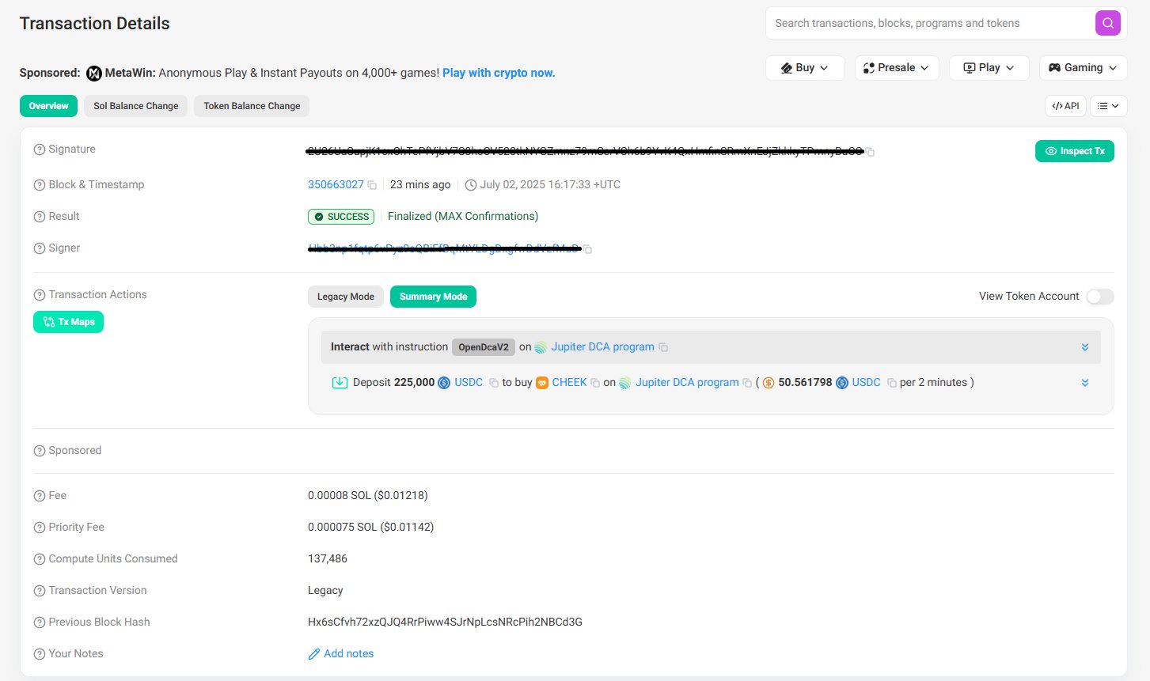Open the Play with crypto now link

tap(499, 73)
